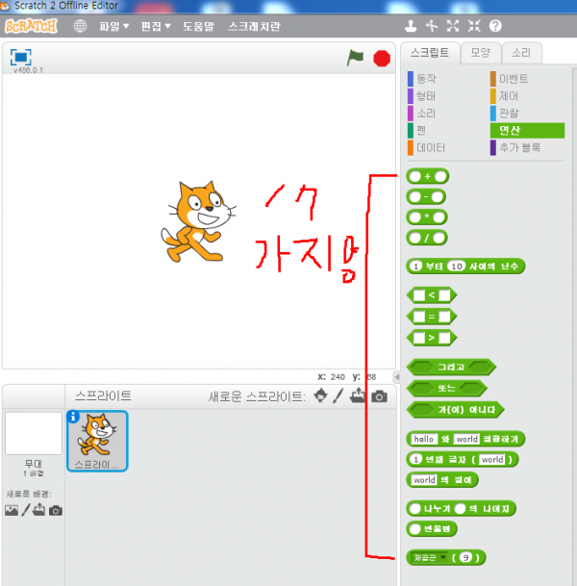
Task: Open the 도움말 menu
Action: (198, 26)
